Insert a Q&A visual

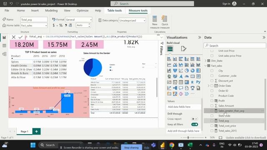[181, 88]
